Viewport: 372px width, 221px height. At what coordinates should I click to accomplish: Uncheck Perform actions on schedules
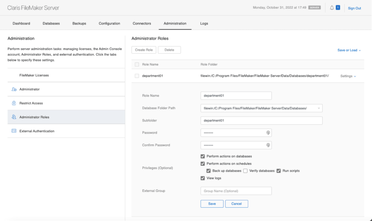pyautogui.click(x=203, y=164)
